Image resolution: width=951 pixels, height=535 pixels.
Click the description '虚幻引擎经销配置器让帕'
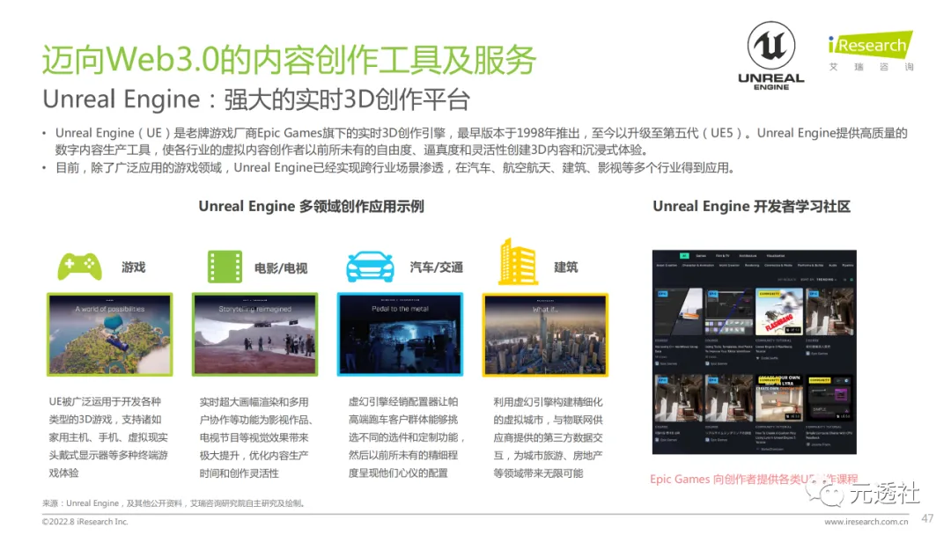point(406,436)
